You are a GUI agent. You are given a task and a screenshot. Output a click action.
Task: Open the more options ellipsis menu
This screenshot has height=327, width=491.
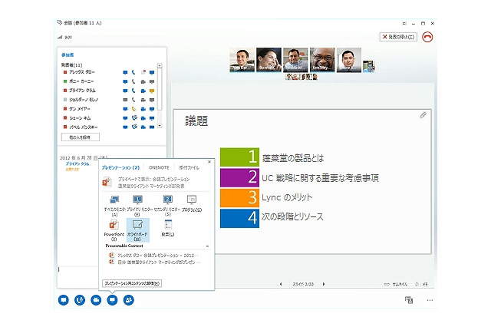(x=430, y=300)
